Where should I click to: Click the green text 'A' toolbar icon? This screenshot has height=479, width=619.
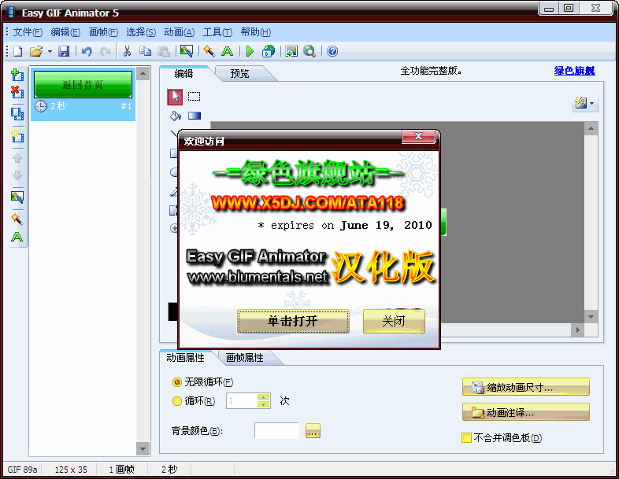point(228,51)
